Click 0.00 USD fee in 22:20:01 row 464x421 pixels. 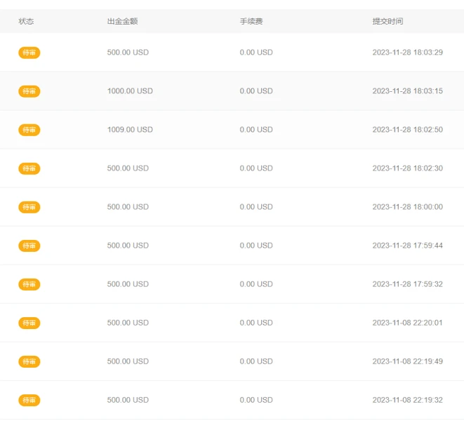[256, 323]
